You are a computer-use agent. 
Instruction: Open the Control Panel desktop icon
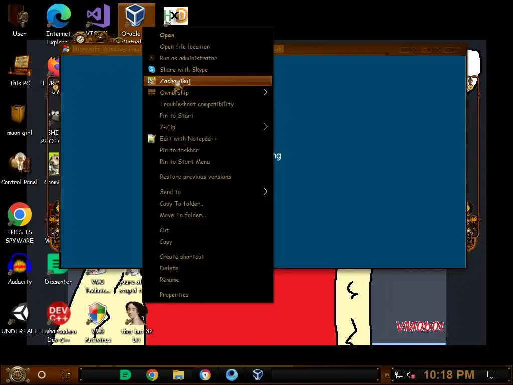[20, 169]
